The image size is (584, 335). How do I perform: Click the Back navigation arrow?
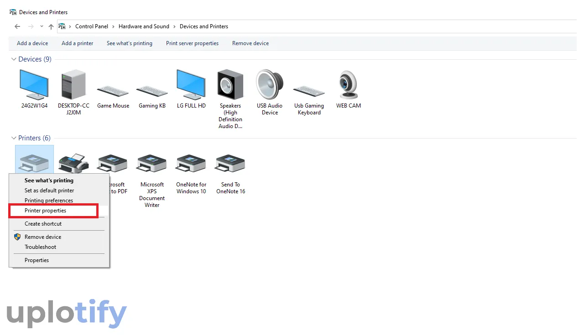click(x=17, y=26)
